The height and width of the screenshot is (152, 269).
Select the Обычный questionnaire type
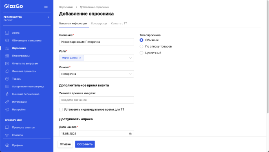[141, 40]
